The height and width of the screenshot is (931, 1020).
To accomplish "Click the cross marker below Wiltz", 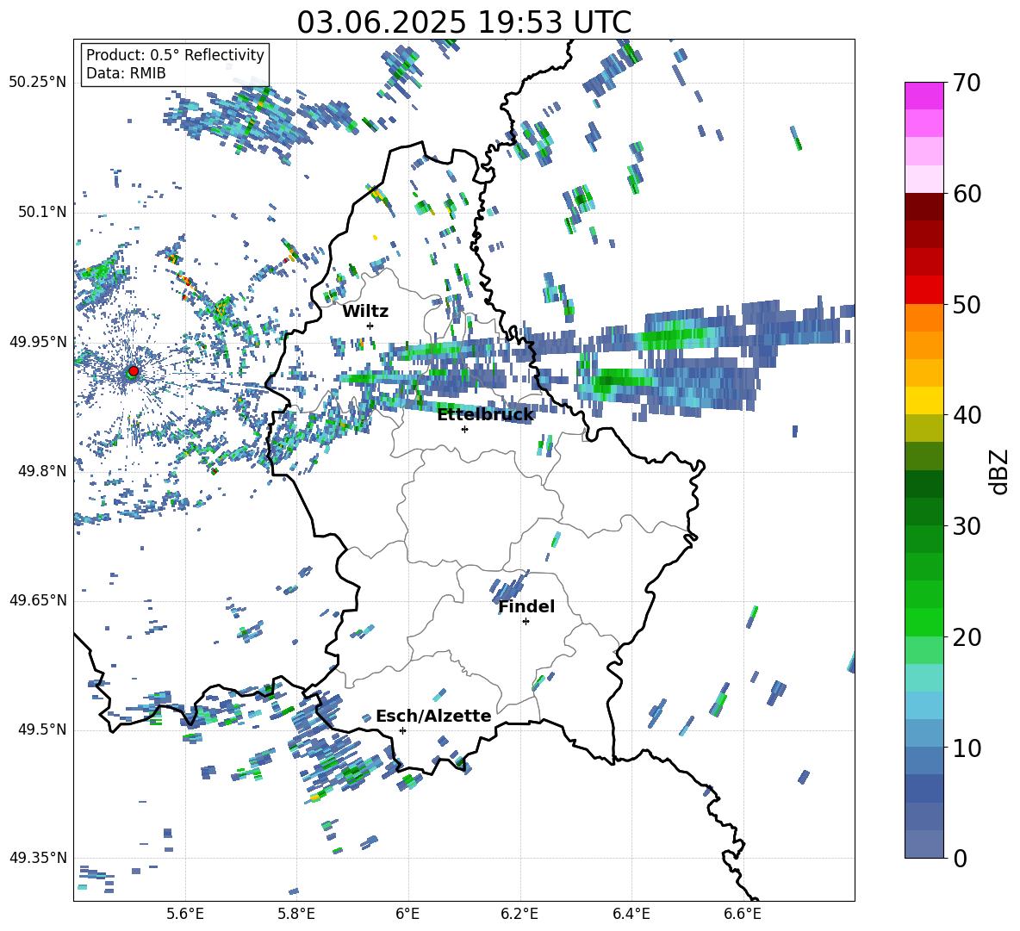I will tap(370, 326).
